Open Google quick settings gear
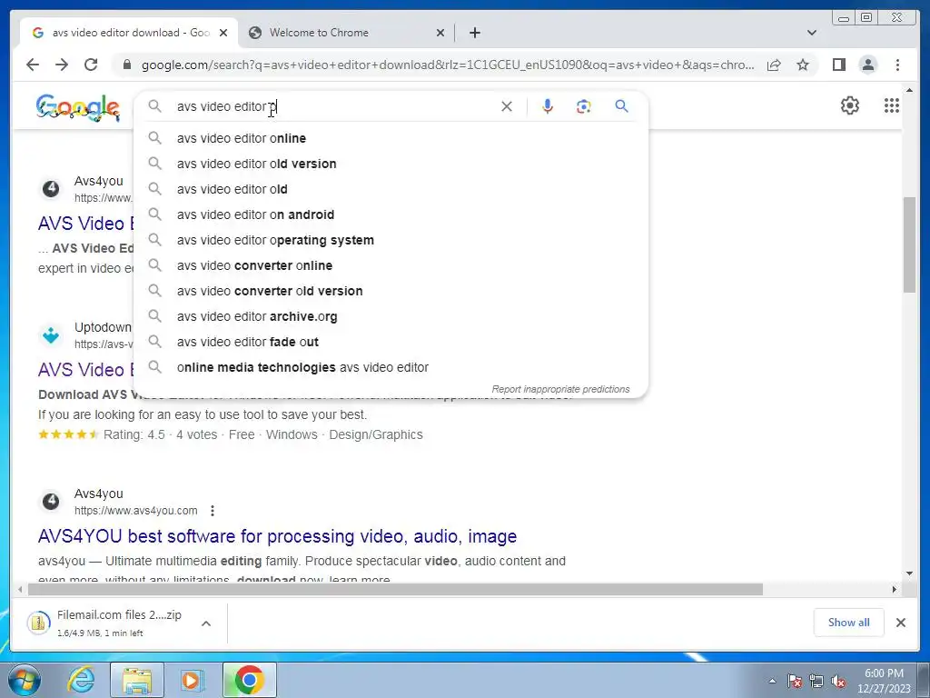The width and height of the screenshot is (930, 698). click(850, 105)
